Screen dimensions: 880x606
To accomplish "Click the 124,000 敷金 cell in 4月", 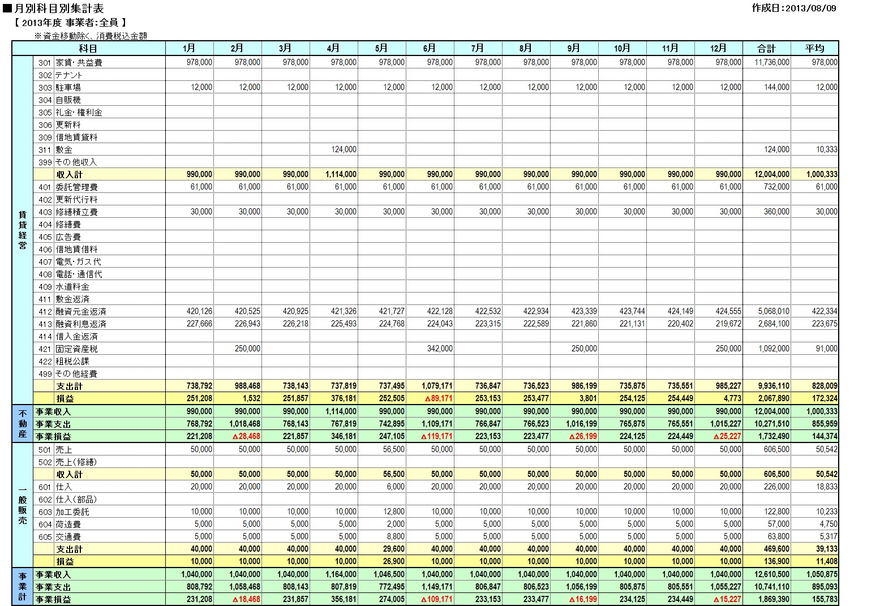I will 334,149.
